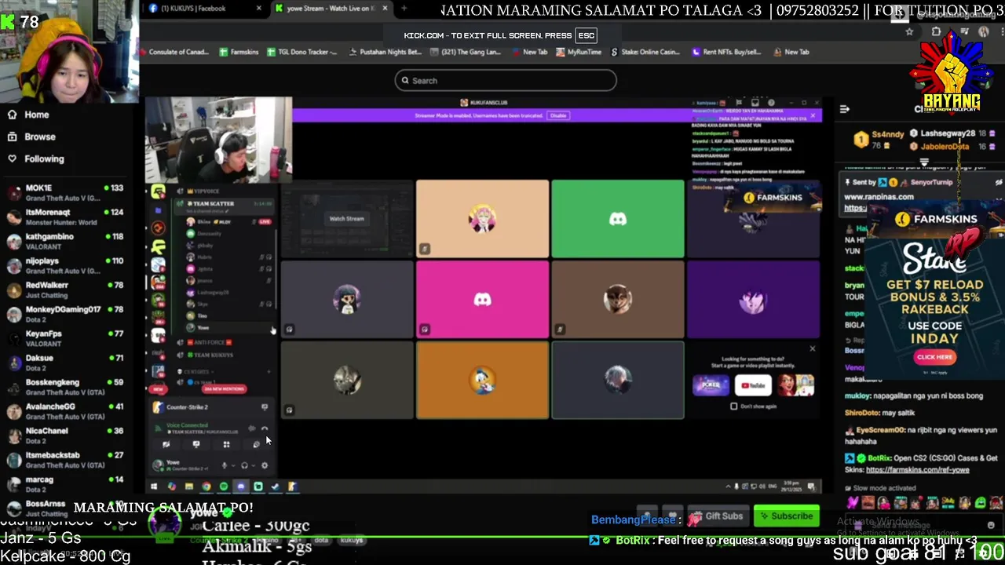Open the MyRunTime bookmark
1005x565 pixels.
[x=579, y=52]
